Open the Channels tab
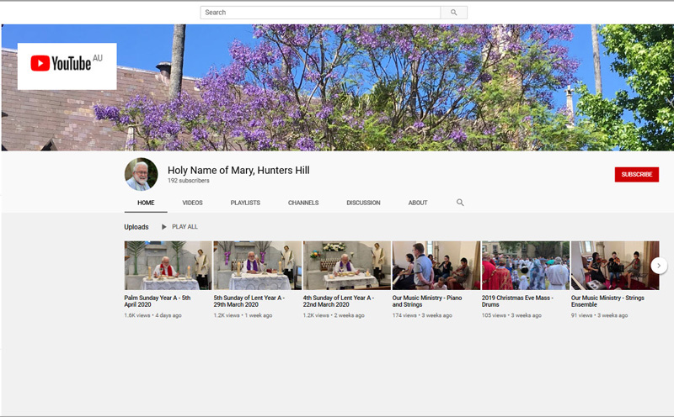 point(303,203)
